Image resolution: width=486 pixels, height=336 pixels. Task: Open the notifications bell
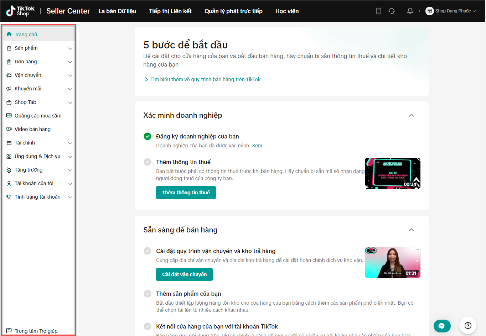[x=410, y=11]
